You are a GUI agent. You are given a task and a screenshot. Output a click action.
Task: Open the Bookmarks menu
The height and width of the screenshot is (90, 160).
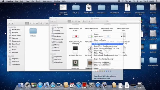[x=47, y=1]
